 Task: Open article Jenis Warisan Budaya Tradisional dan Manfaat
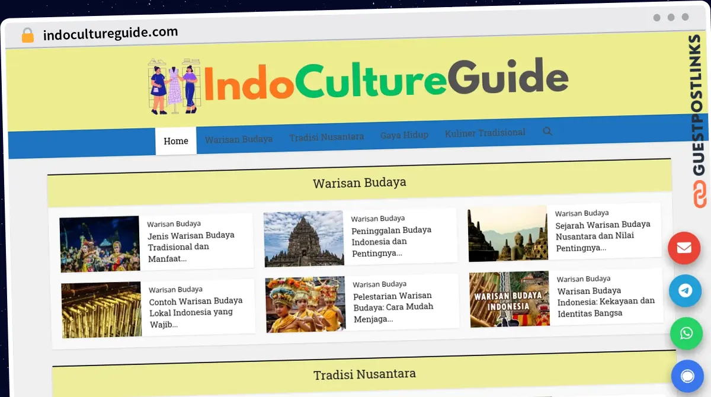point(191,246)
